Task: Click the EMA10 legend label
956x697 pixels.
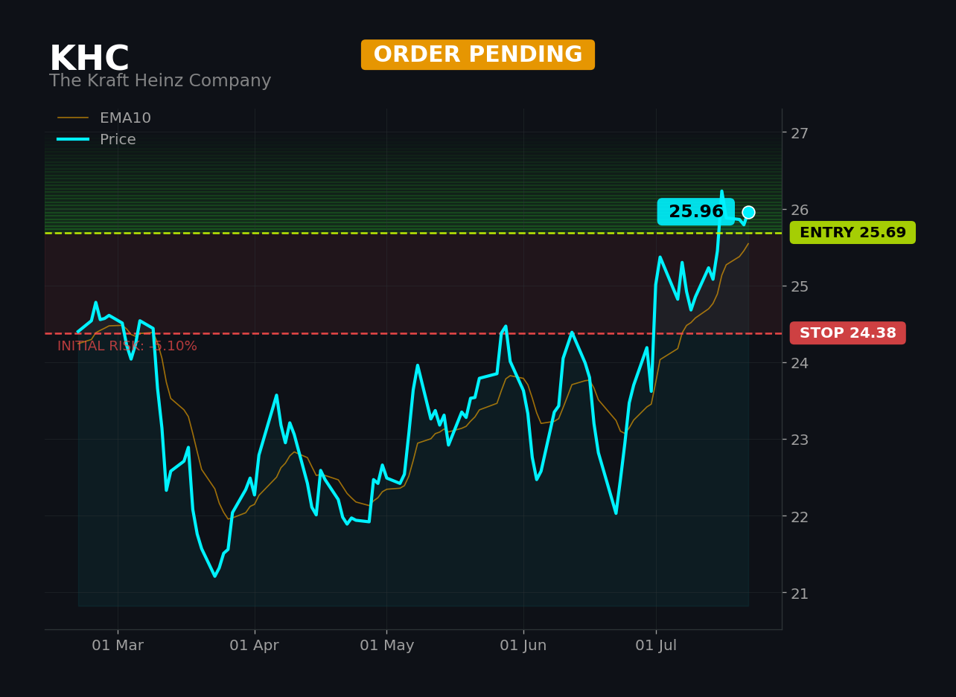Action: (125, 118)
